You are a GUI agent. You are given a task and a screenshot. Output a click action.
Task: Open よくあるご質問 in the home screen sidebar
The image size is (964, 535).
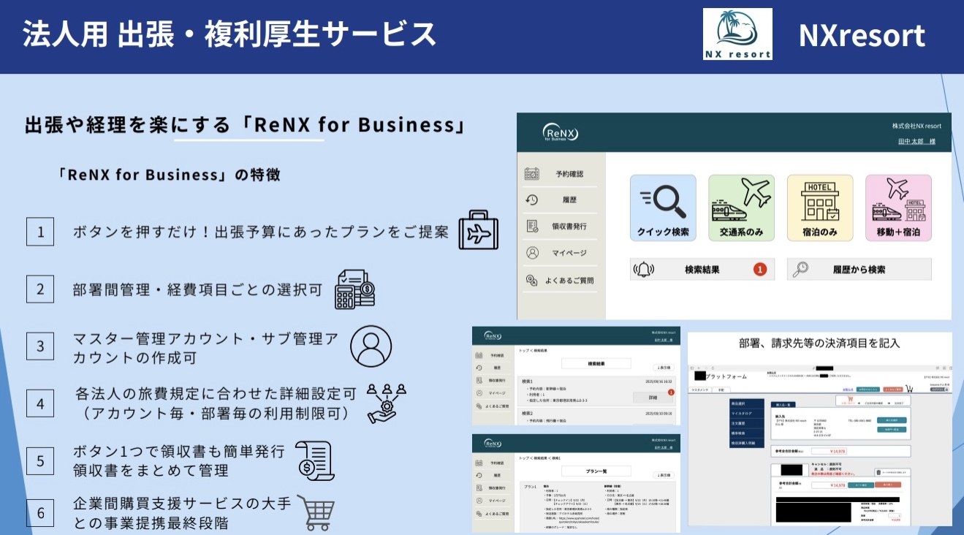[561, 280]
